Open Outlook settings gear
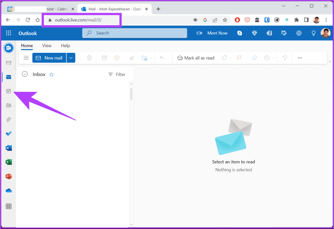The width and height of the screenshot is (334, 229). pyautogui.click(x=299, y=33)
